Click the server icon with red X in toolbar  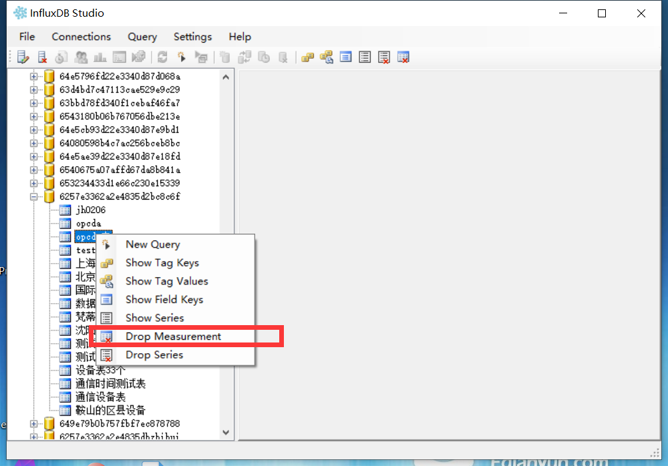pos(42,57)
